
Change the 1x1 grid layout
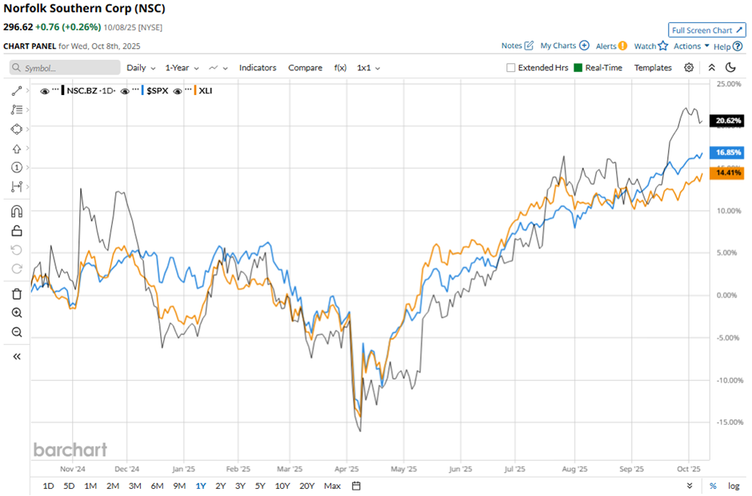coord(368,68)
